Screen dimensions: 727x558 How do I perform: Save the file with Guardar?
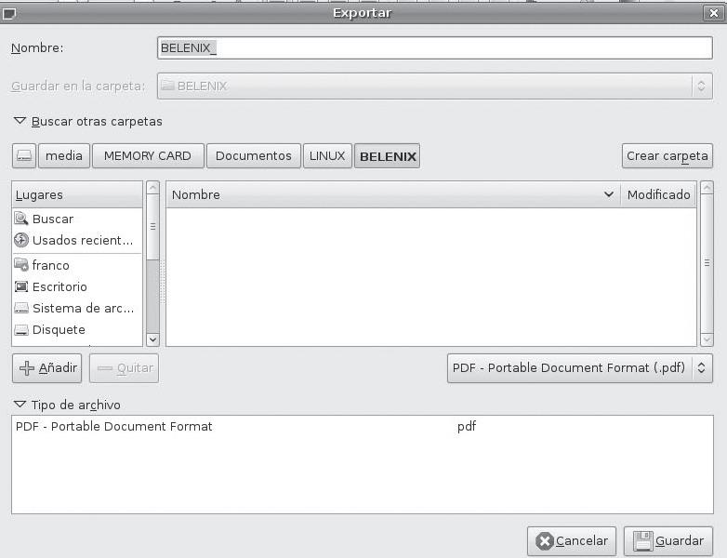pos(668,541)
